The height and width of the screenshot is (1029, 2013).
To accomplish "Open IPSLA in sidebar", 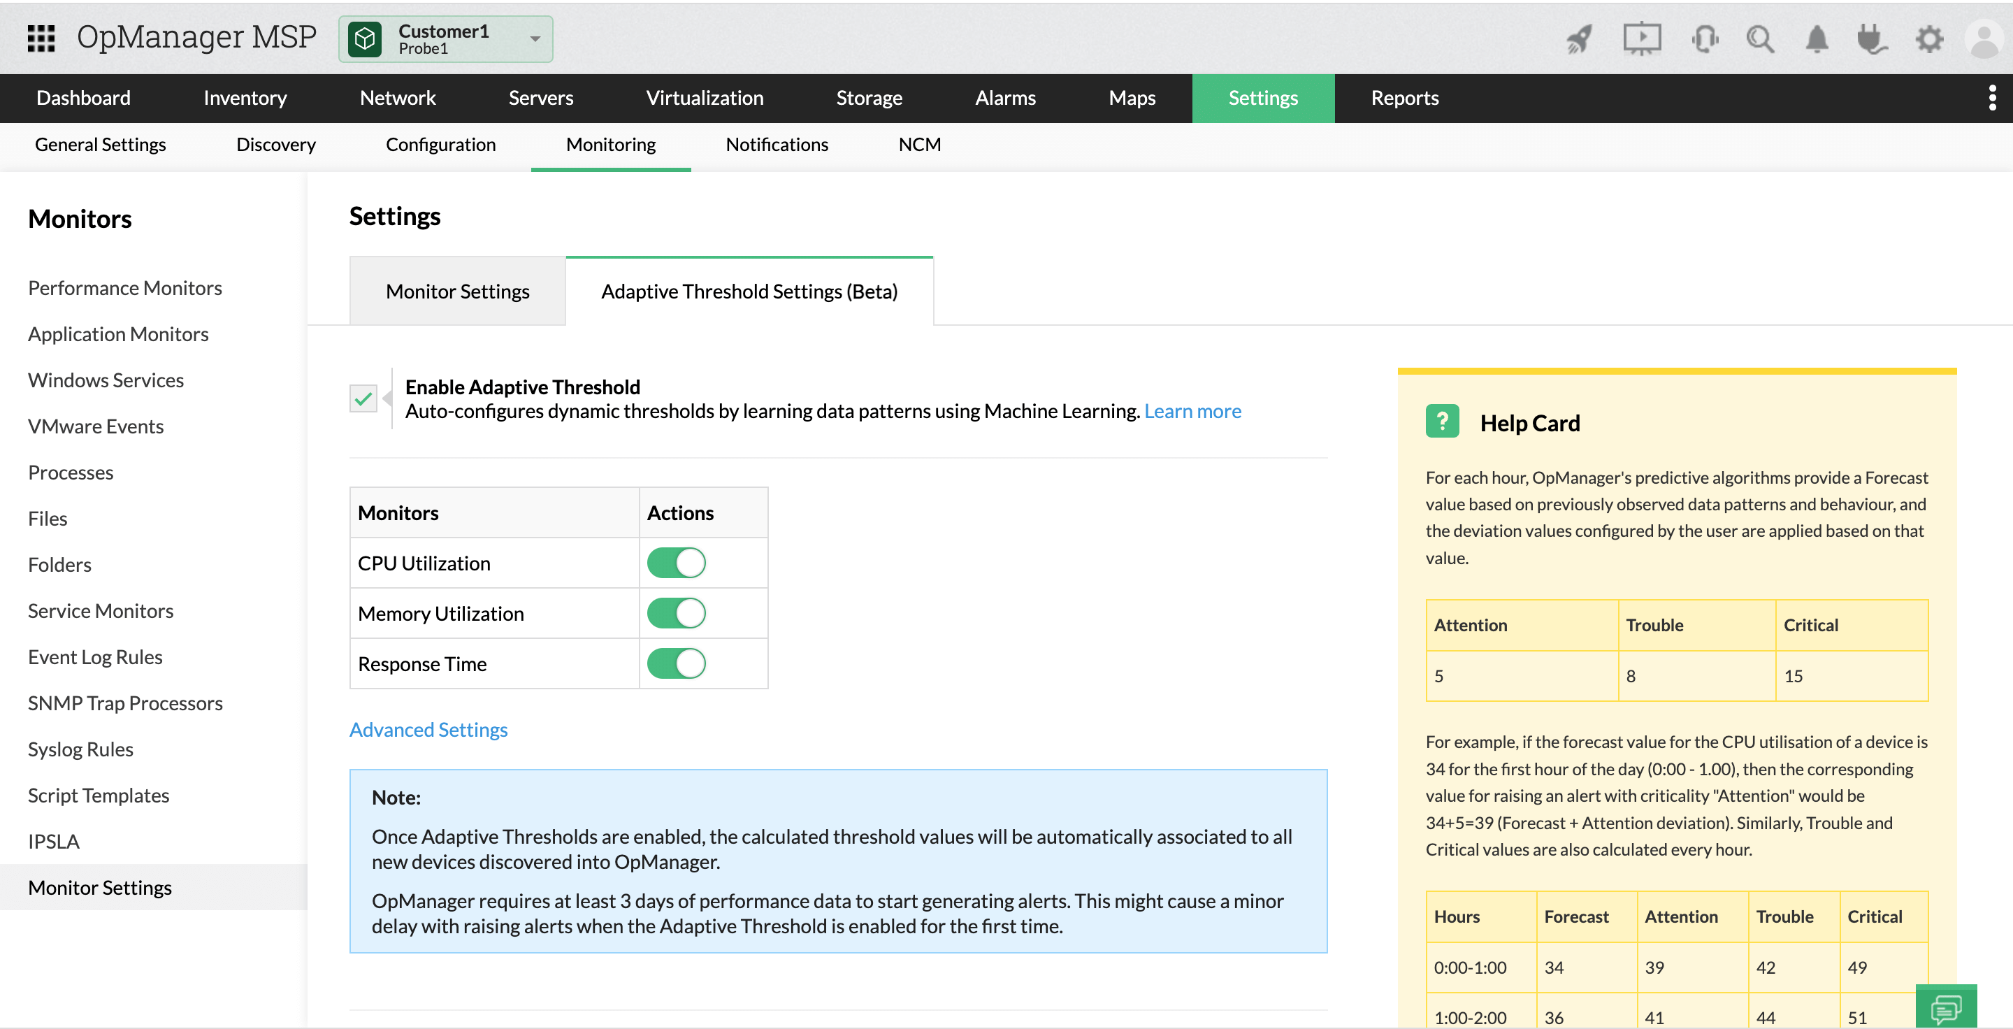I will click(53, 841).
